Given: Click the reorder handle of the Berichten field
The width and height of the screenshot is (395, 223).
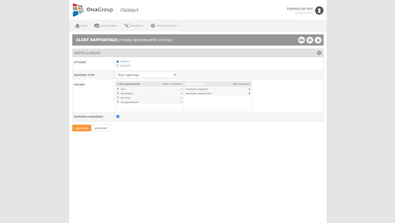Looking at the screenshot, I should tap(118, 98).
